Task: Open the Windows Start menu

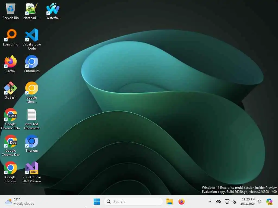Action: pos(97,201)
